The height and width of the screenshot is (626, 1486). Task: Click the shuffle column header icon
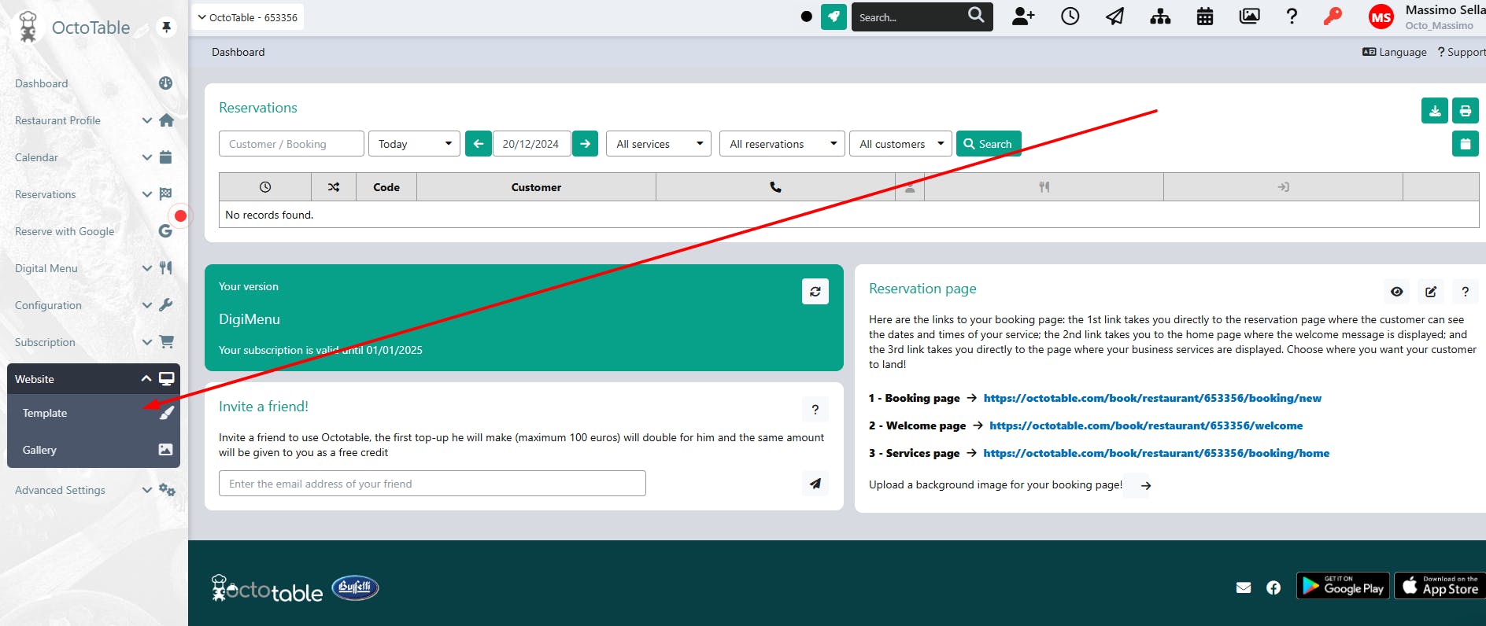(x=334, y=187)
